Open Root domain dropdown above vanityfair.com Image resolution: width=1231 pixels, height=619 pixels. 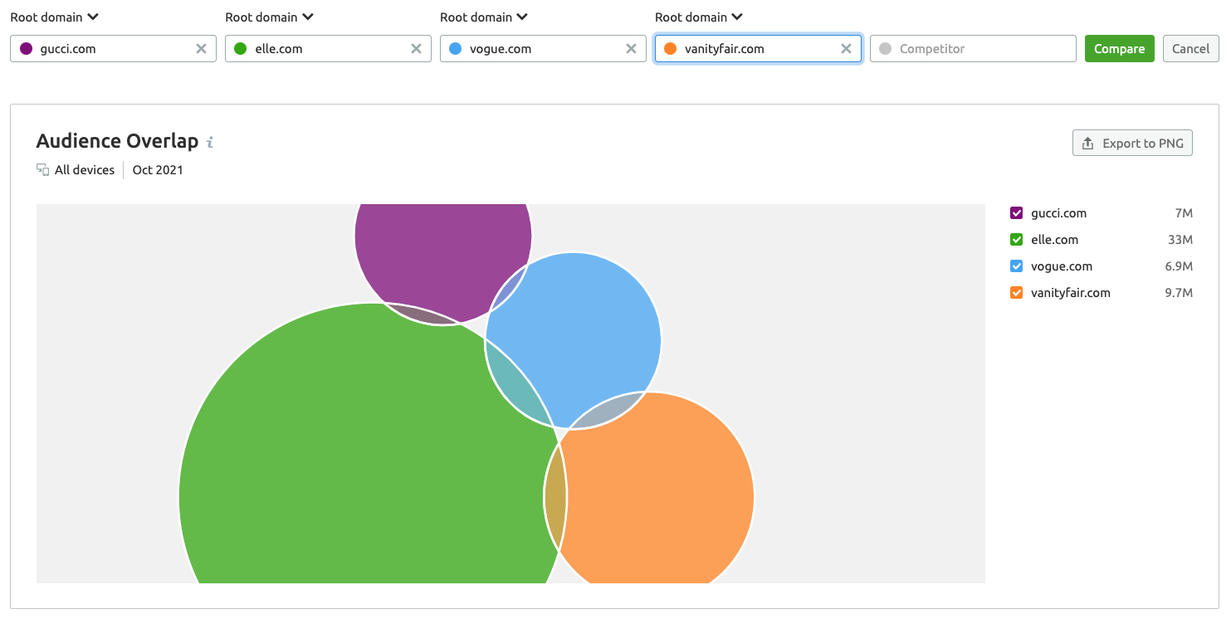pos(700,17)
